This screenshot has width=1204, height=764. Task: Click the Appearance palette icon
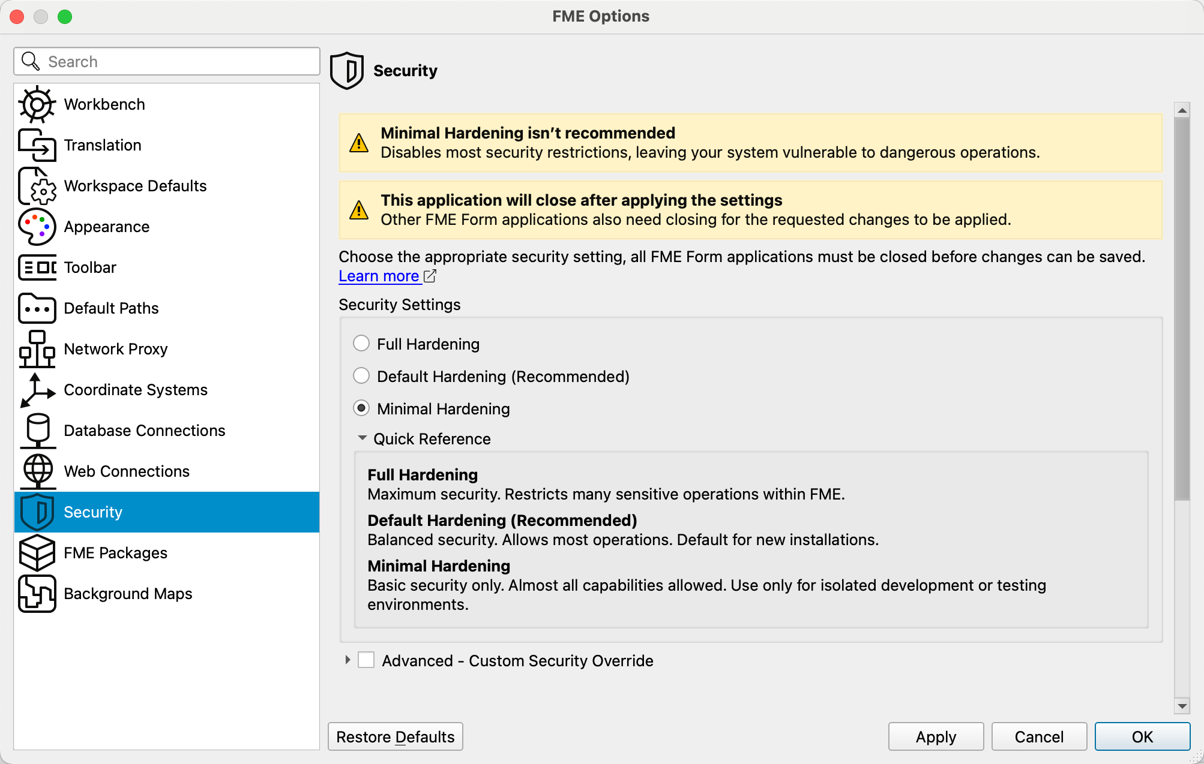(x=37, y=227)
